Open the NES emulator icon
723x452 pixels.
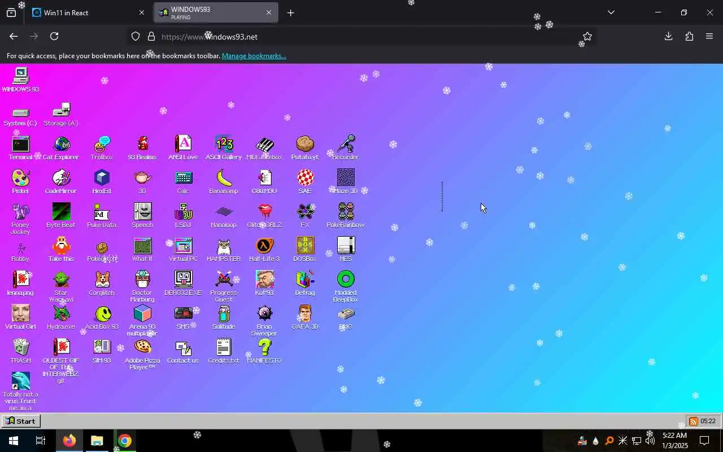coord(346,250)
